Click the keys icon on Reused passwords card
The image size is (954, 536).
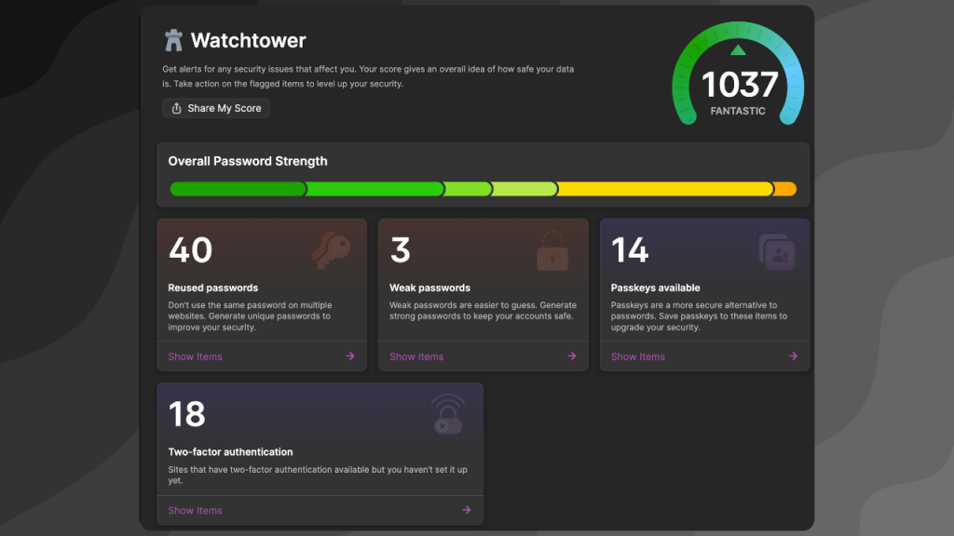[332, 251]
